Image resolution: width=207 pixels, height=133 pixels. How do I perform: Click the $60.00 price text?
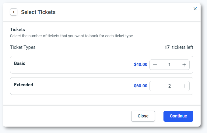pos(140,86)
